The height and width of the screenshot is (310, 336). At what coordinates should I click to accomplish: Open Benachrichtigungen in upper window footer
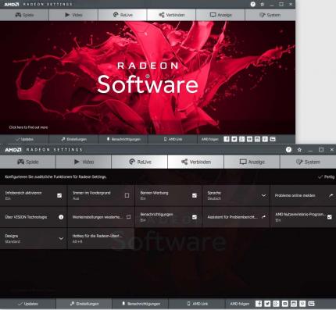coord(123,139)
